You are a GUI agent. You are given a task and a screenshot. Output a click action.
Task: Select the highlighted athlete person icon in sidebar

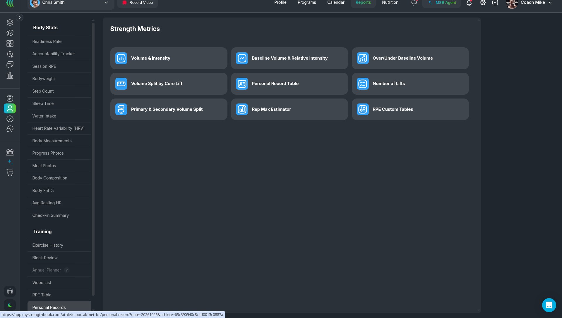click(10, 108)
